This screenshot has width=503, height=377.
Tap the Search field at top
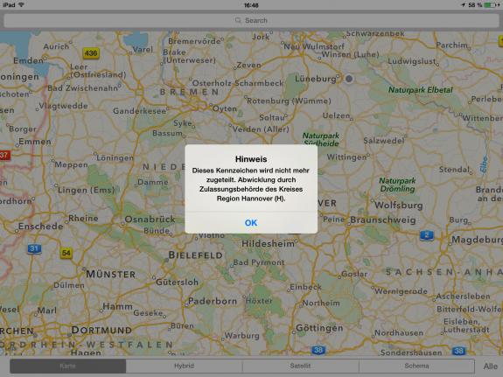pos(251,20)
